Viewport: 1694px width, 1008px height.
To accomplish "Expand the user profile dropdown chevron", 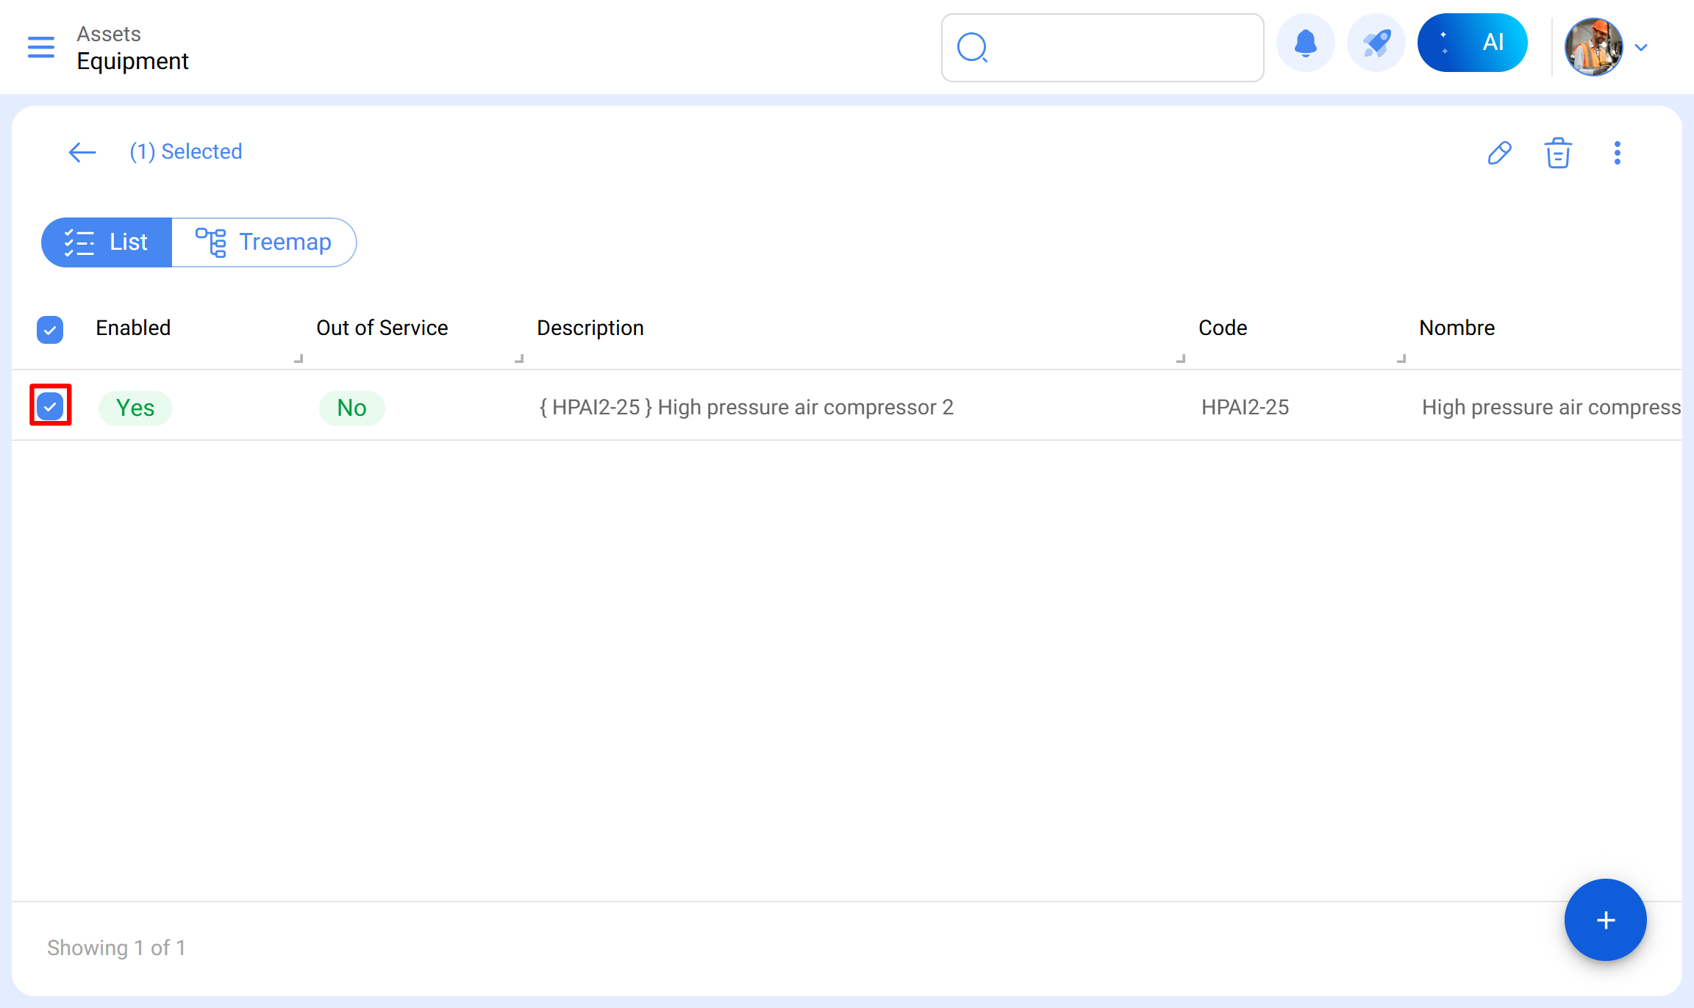I will tap(1641, 48).
